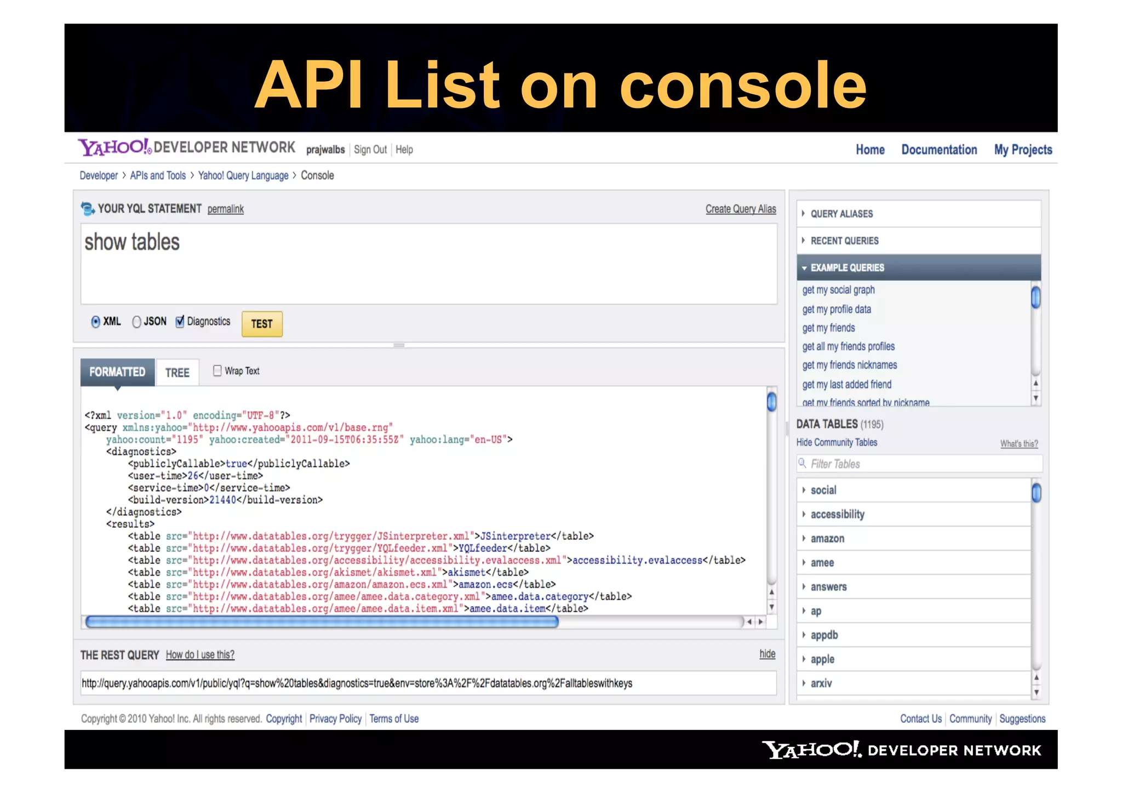Run the query with the TEST button
This screenshot has height=793, width=1122.
262,324
